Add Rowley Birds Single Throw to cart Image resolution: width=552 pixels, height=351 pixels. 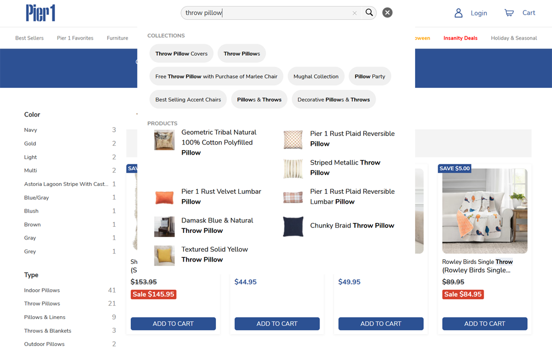tap(485, 323)
